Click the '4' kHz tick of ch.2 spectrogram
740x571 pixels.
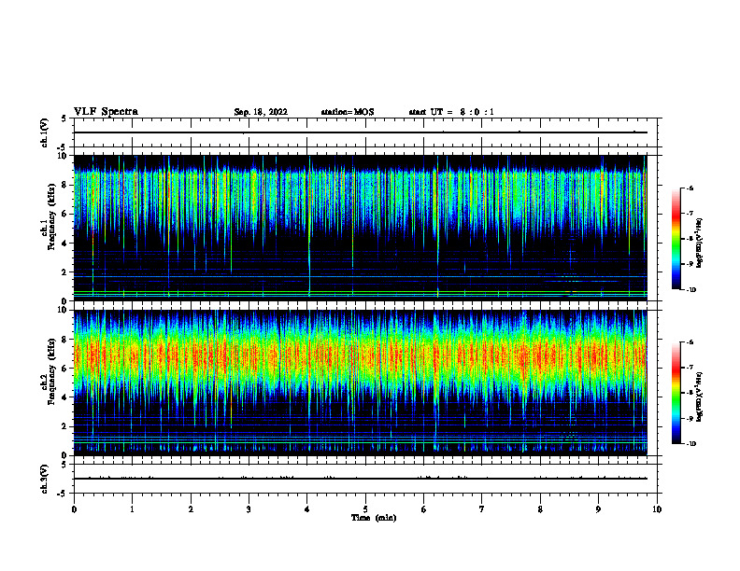pyautogui.click(x=65, y=397)
